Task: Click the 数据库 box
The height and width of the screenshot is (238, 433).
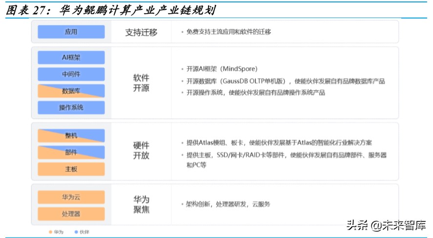Action: (x=71, y=91)
